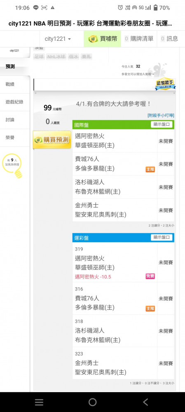The height and width of the screenshot is (412, 185).
Task: Open the city1221 account dropdown
Action: [x=58, y=39]
